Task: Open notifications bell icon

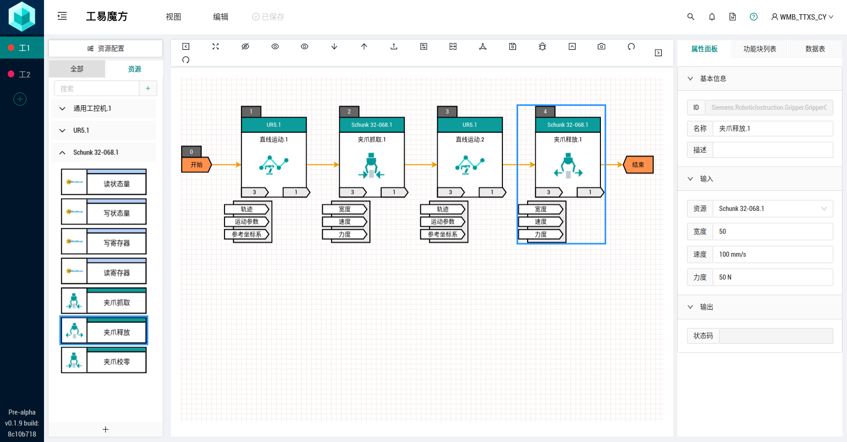Action: pyautogui.click(x=712, y=17)
